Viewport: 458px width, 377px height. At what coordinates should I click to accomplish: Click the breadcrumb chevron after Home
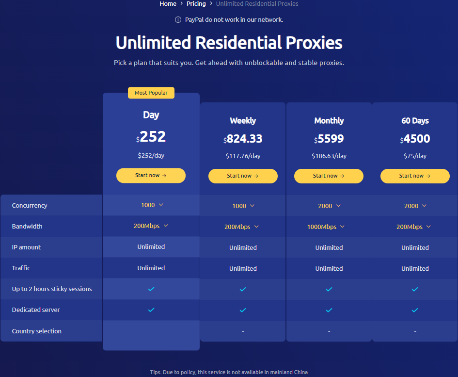(x=181, y=3)
